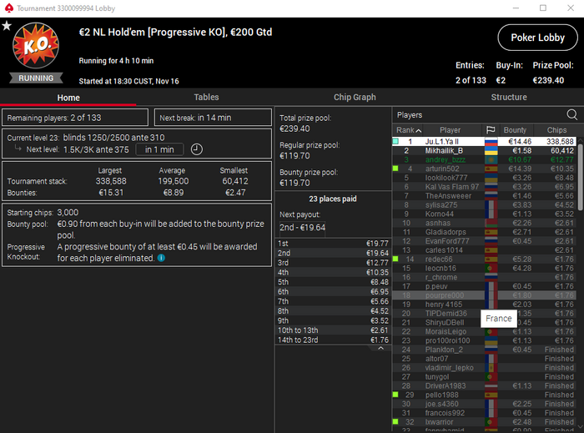Click the green marker beside lxwarrior
This screenshot has height=433, width=584.
click(395, 422)
